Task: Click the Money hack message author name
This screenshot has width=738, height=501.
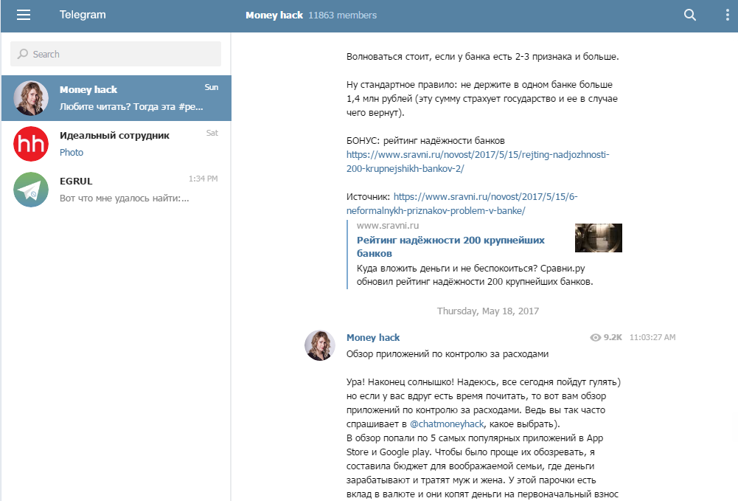Action: click(373, 337)
